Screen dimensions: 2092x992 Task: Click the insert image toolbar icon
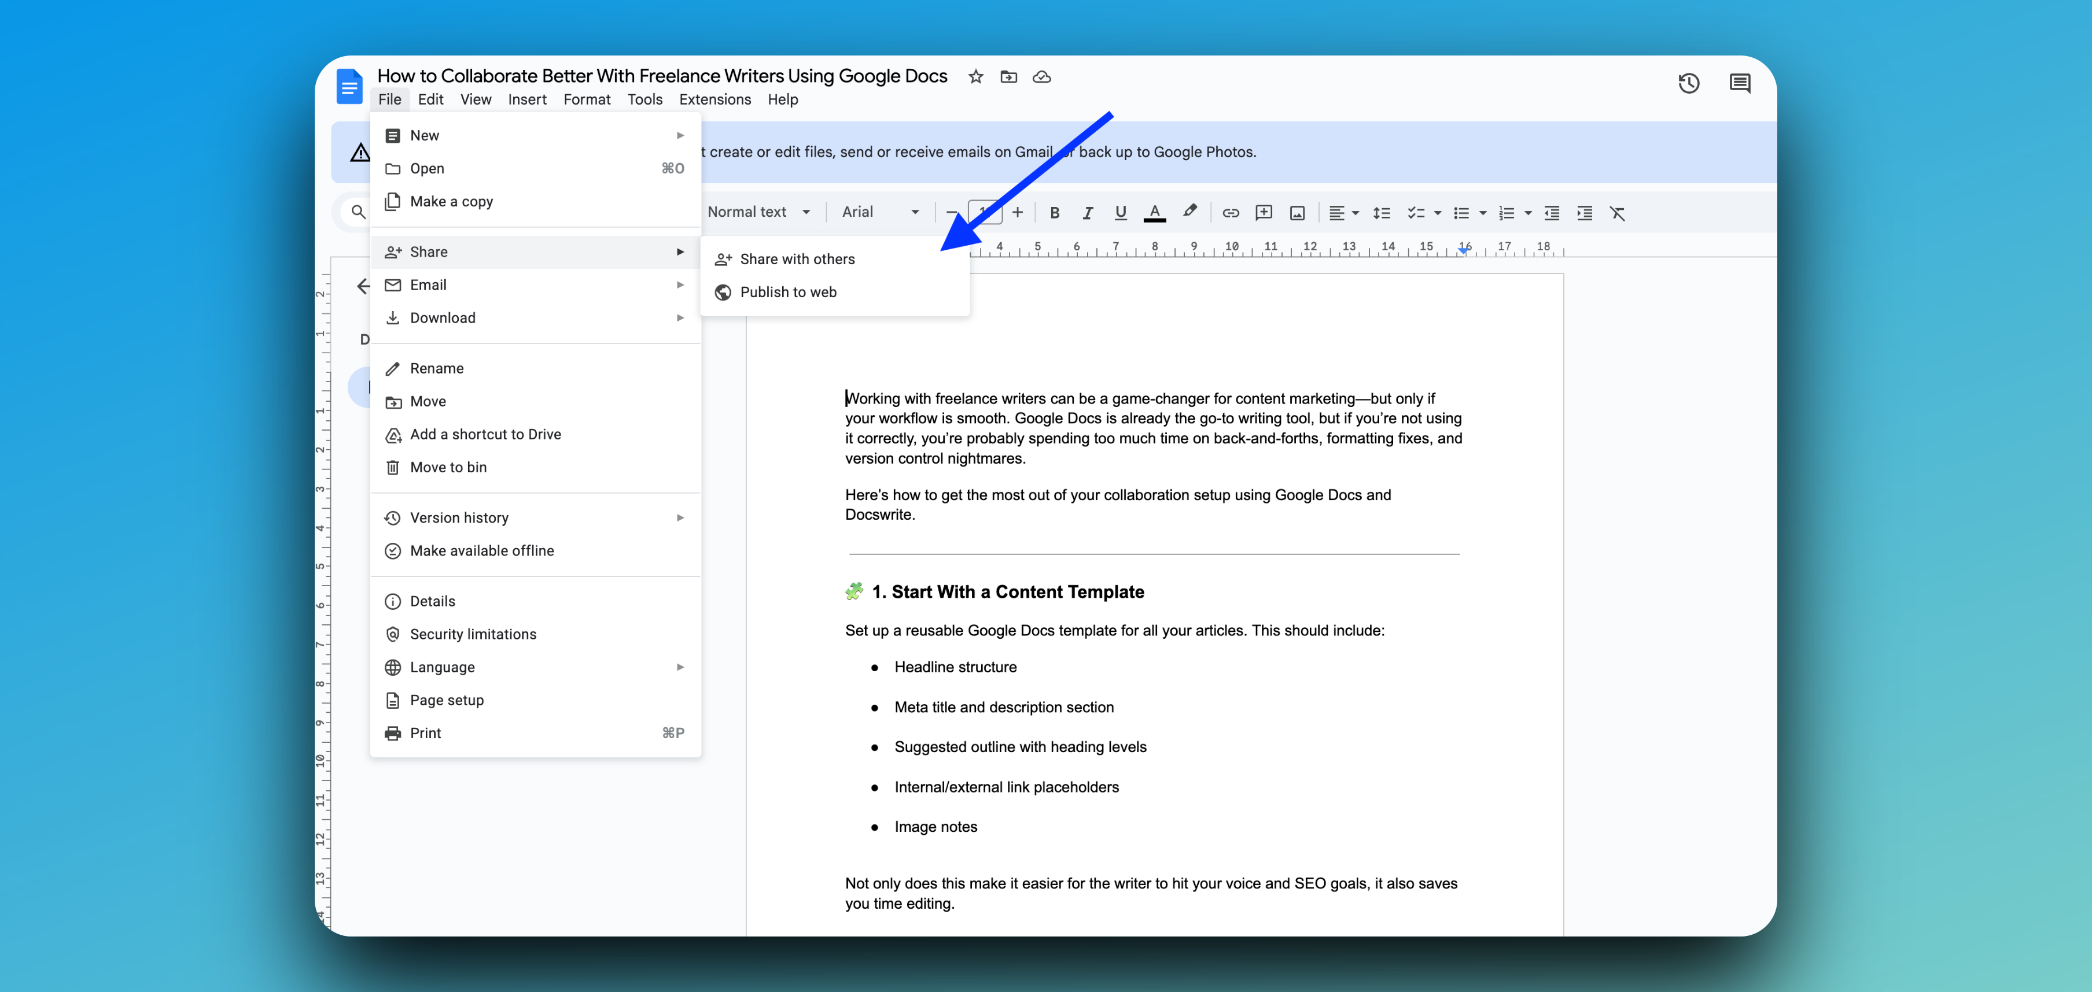coord(1297,213)
